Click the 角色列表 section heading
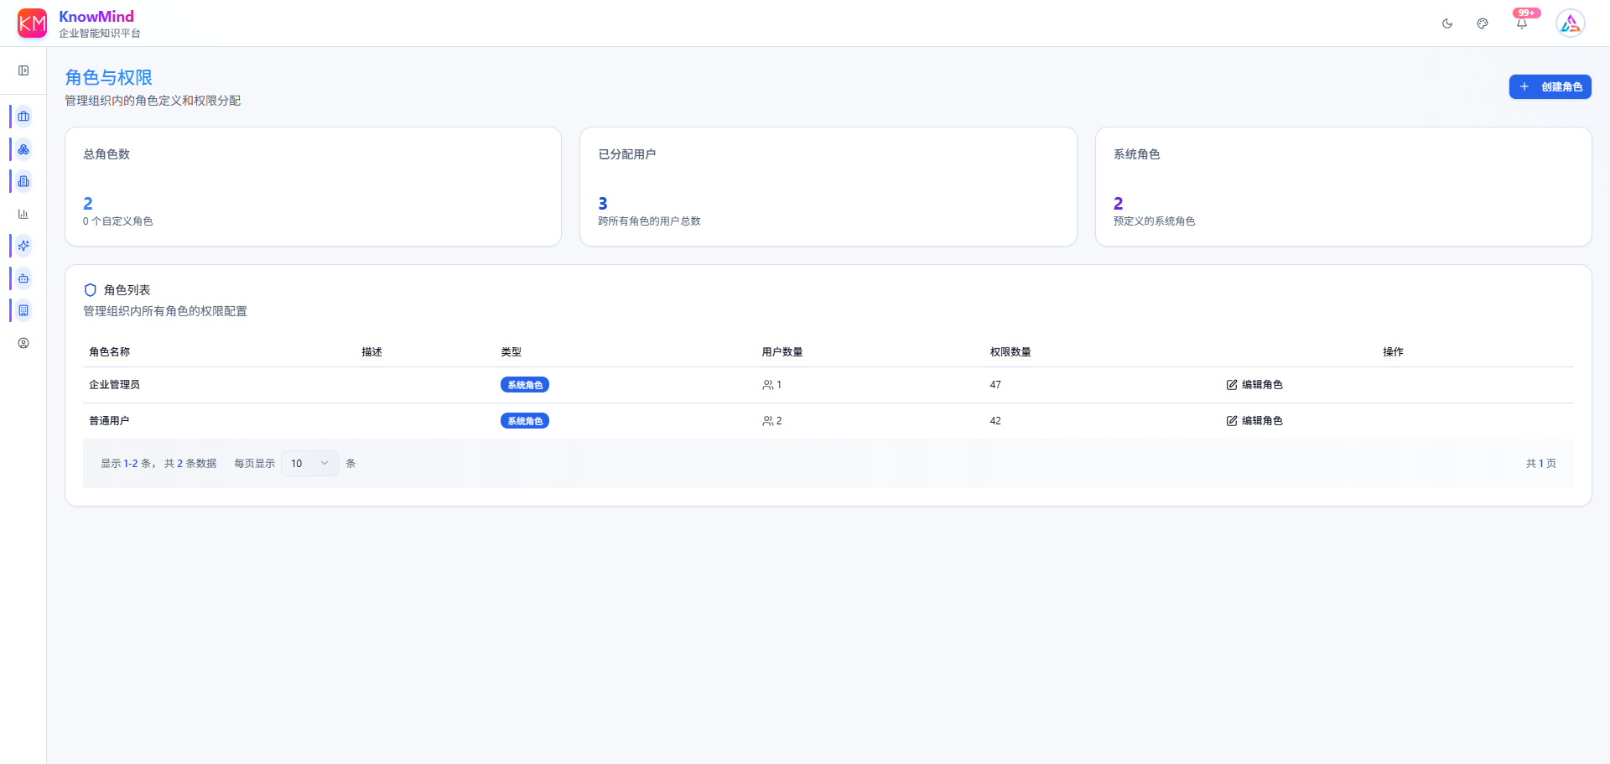 [127, 290]
